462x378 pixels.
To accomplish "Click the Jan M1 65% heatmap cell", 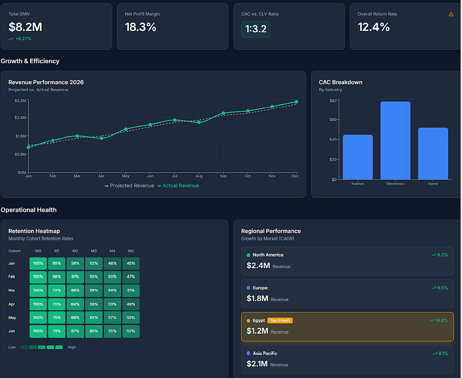I will tap(56, 264).
